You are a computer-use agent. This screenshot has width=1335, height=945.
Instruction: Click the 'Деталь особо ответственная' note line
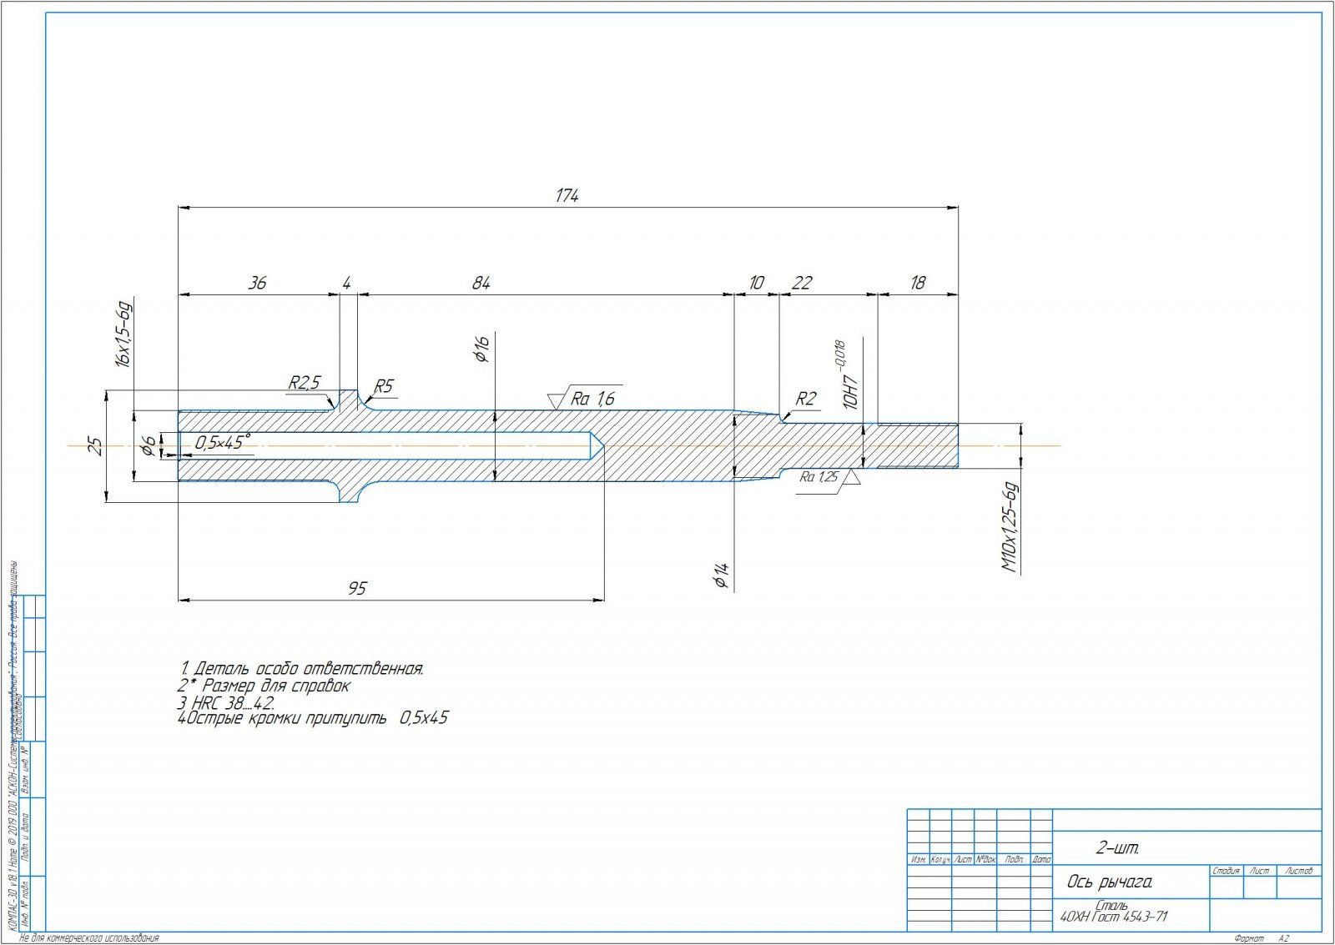point(302,669)
